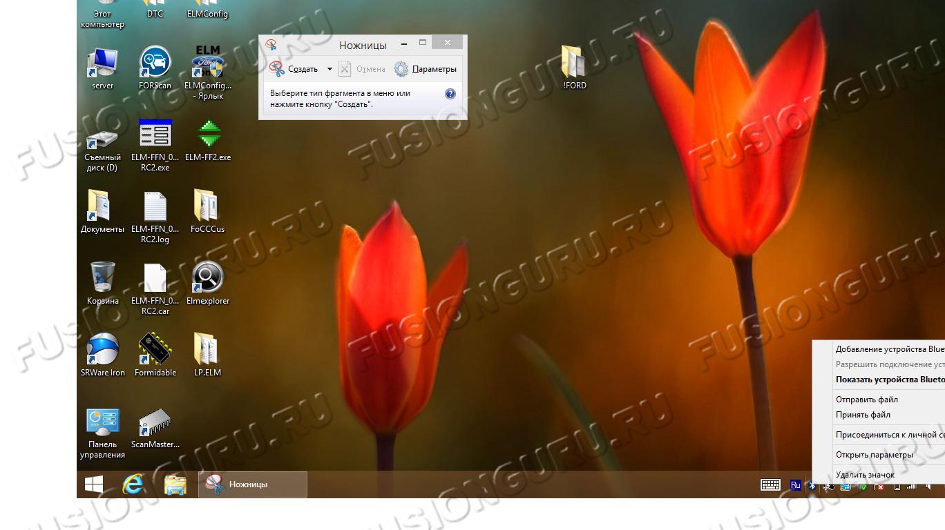Select the !FORD folder on desktop
945x530 pixels.
click(x=574, y=68)
